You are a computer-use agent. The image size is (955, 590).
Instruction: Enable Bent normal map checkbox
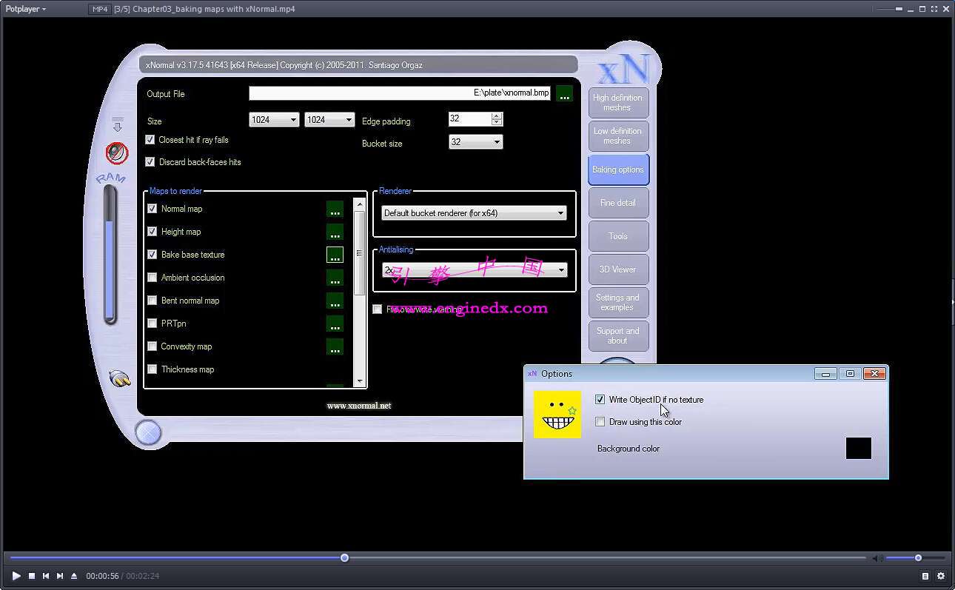pos(153,301)
